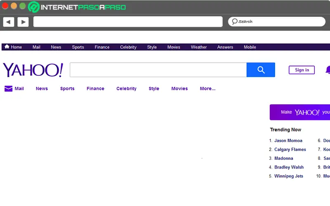Focus the browser address bar
Viewport: 330px width, 206px height.
128,22
